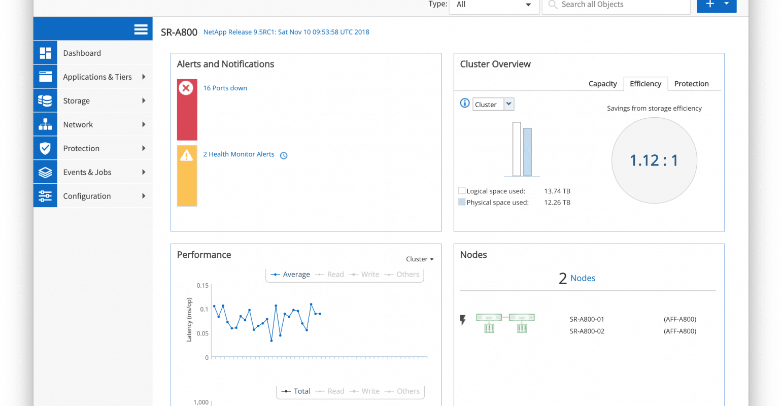Click the search magnifier icon
Screen dimensions: 782x406
(x=553, y=5)
